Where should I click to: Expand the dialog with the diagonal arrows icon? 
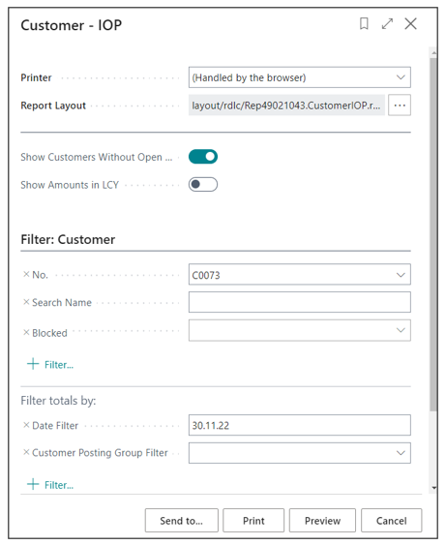click(x=387, y=24)
